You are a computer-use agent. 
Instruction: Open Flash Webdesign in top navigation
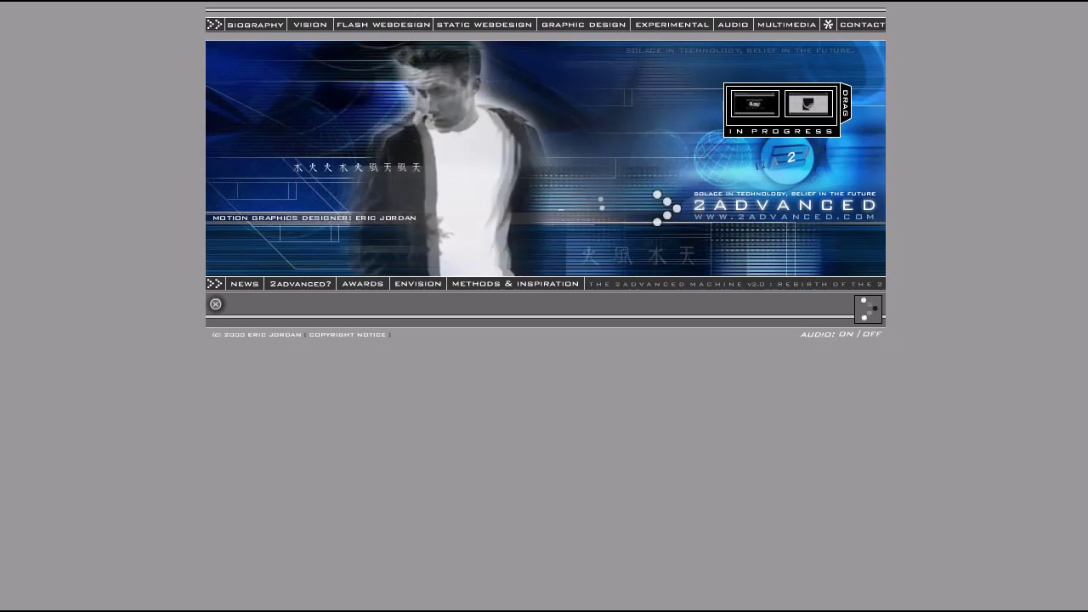pyautogui.click(x=383, y=25)
